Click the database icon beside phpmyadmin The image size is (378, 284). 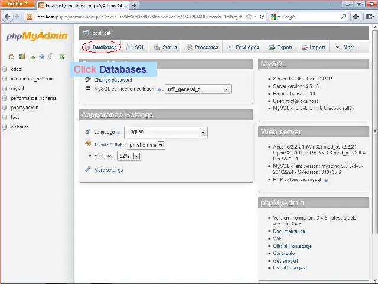click(5, 108)
